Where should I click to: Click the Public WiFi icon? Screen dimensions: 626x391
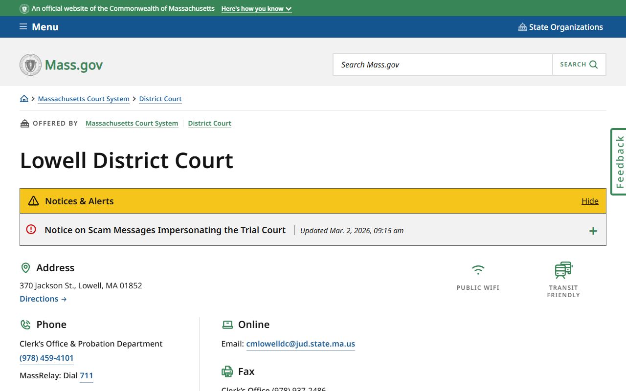(x=478, y=270)
